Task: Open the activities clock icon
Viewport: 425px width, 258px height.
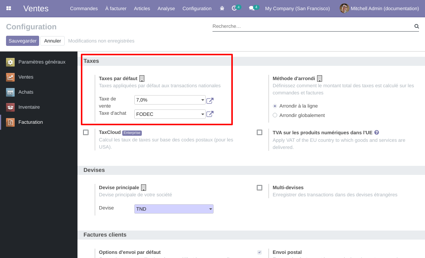Action: pyautogui.click(x=234, y=8)
